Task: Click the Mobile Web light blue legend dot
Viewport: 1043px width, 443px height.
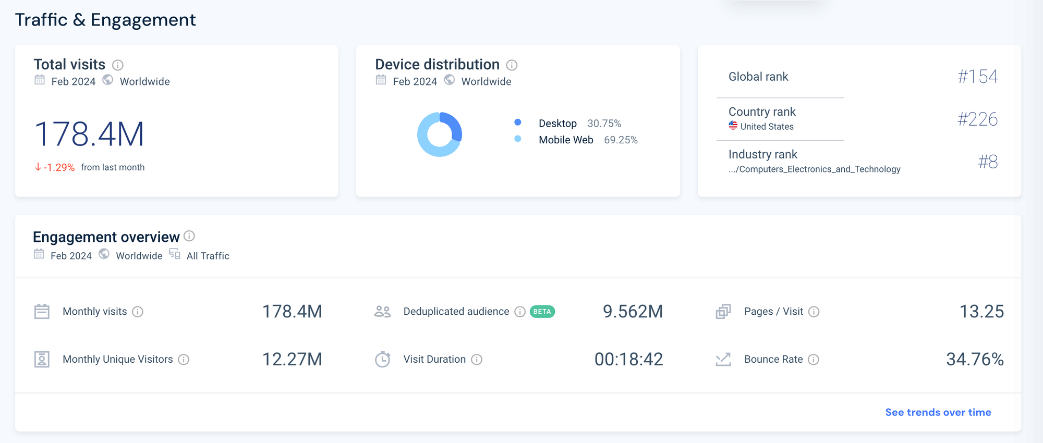Action: [518, 139]
